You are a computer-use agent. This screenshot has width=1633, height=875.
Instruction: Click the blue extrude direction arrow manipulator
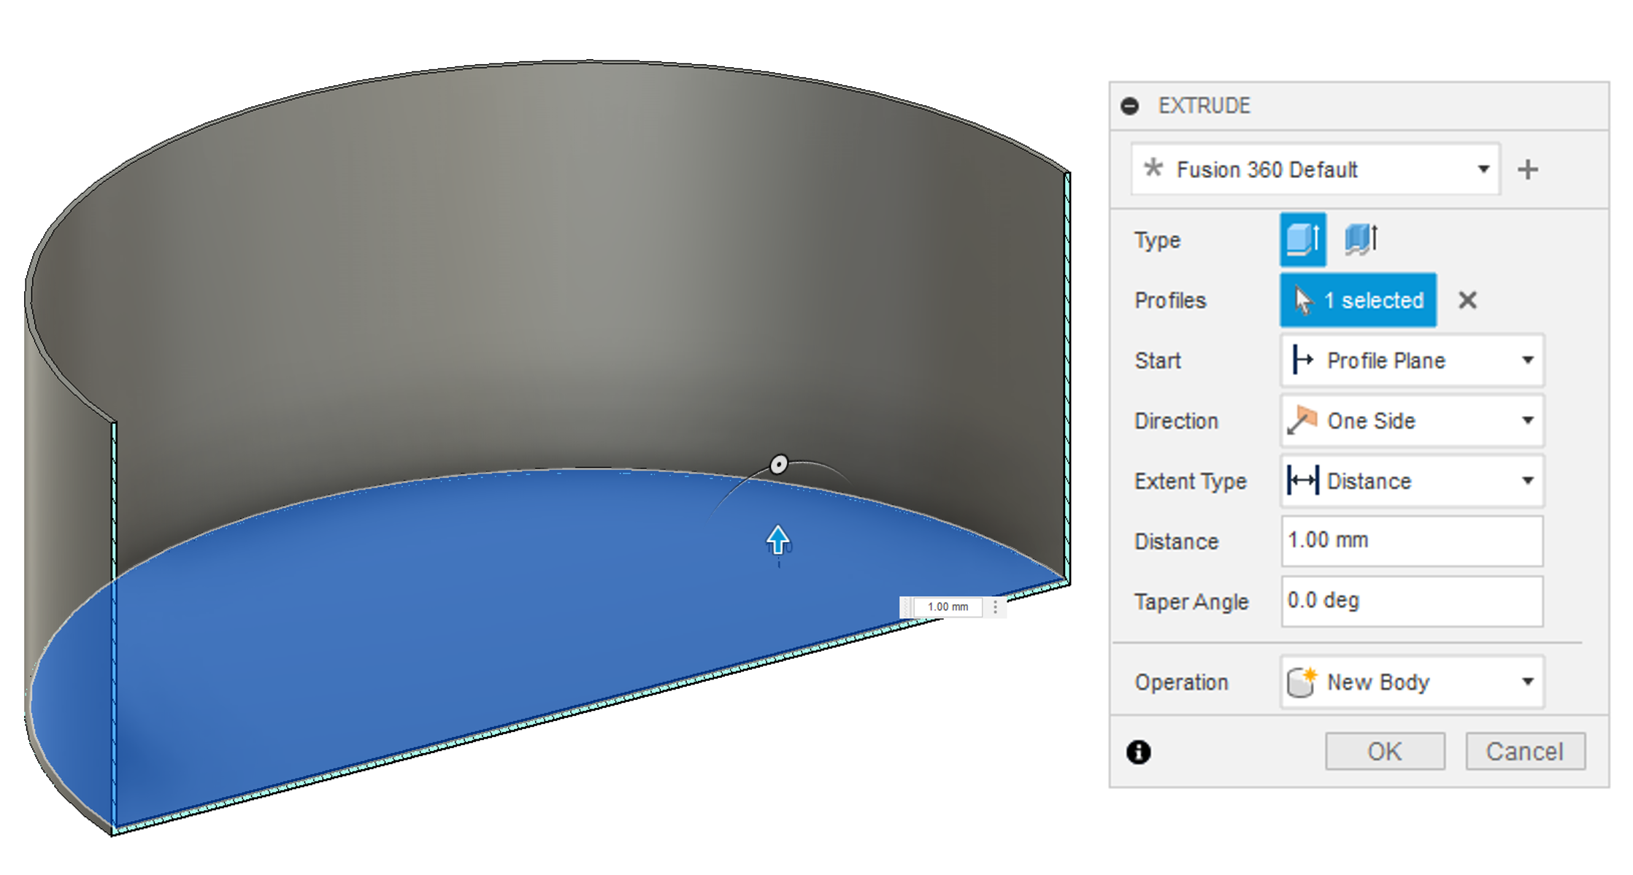(778, 541)
